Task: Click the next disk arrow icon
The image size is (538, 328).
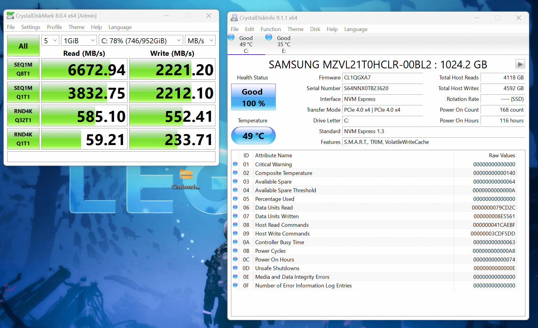Action: pos(520,64)
